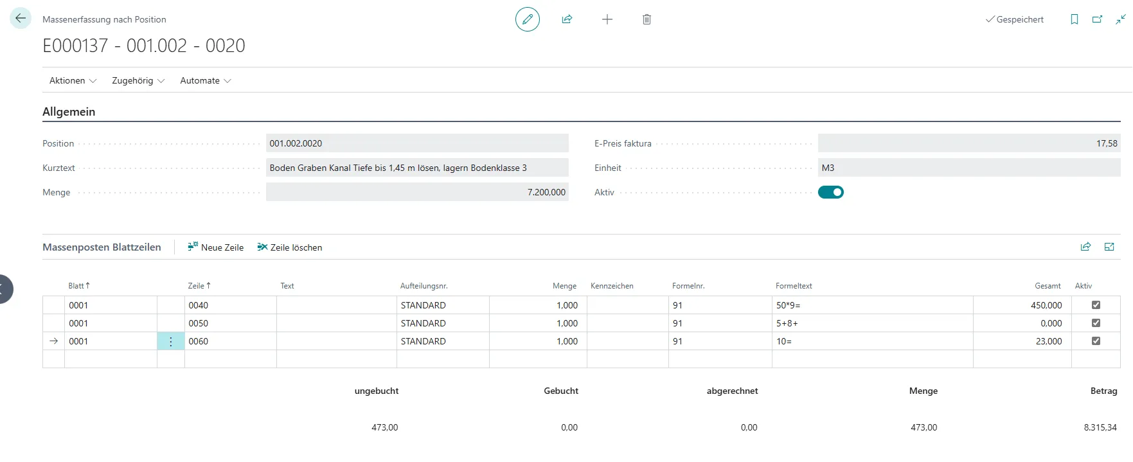Click Zeile löschen button
Image resolution: width=1133 pixels, height=462 pixels.
click(x=290, y=247)
